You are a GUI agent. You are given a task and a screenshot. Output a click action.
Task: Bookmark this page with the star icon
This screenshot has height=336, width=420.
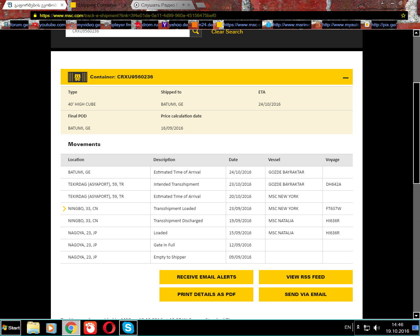(x=403, y=15)
